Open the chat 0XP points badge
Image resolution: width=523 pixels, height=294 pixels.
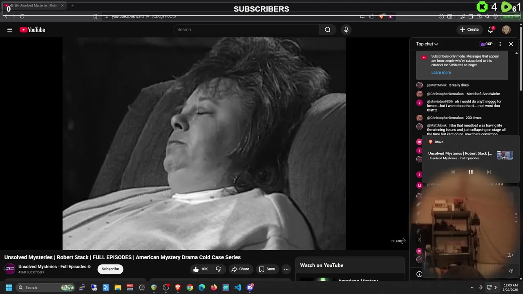click(486, 44)
